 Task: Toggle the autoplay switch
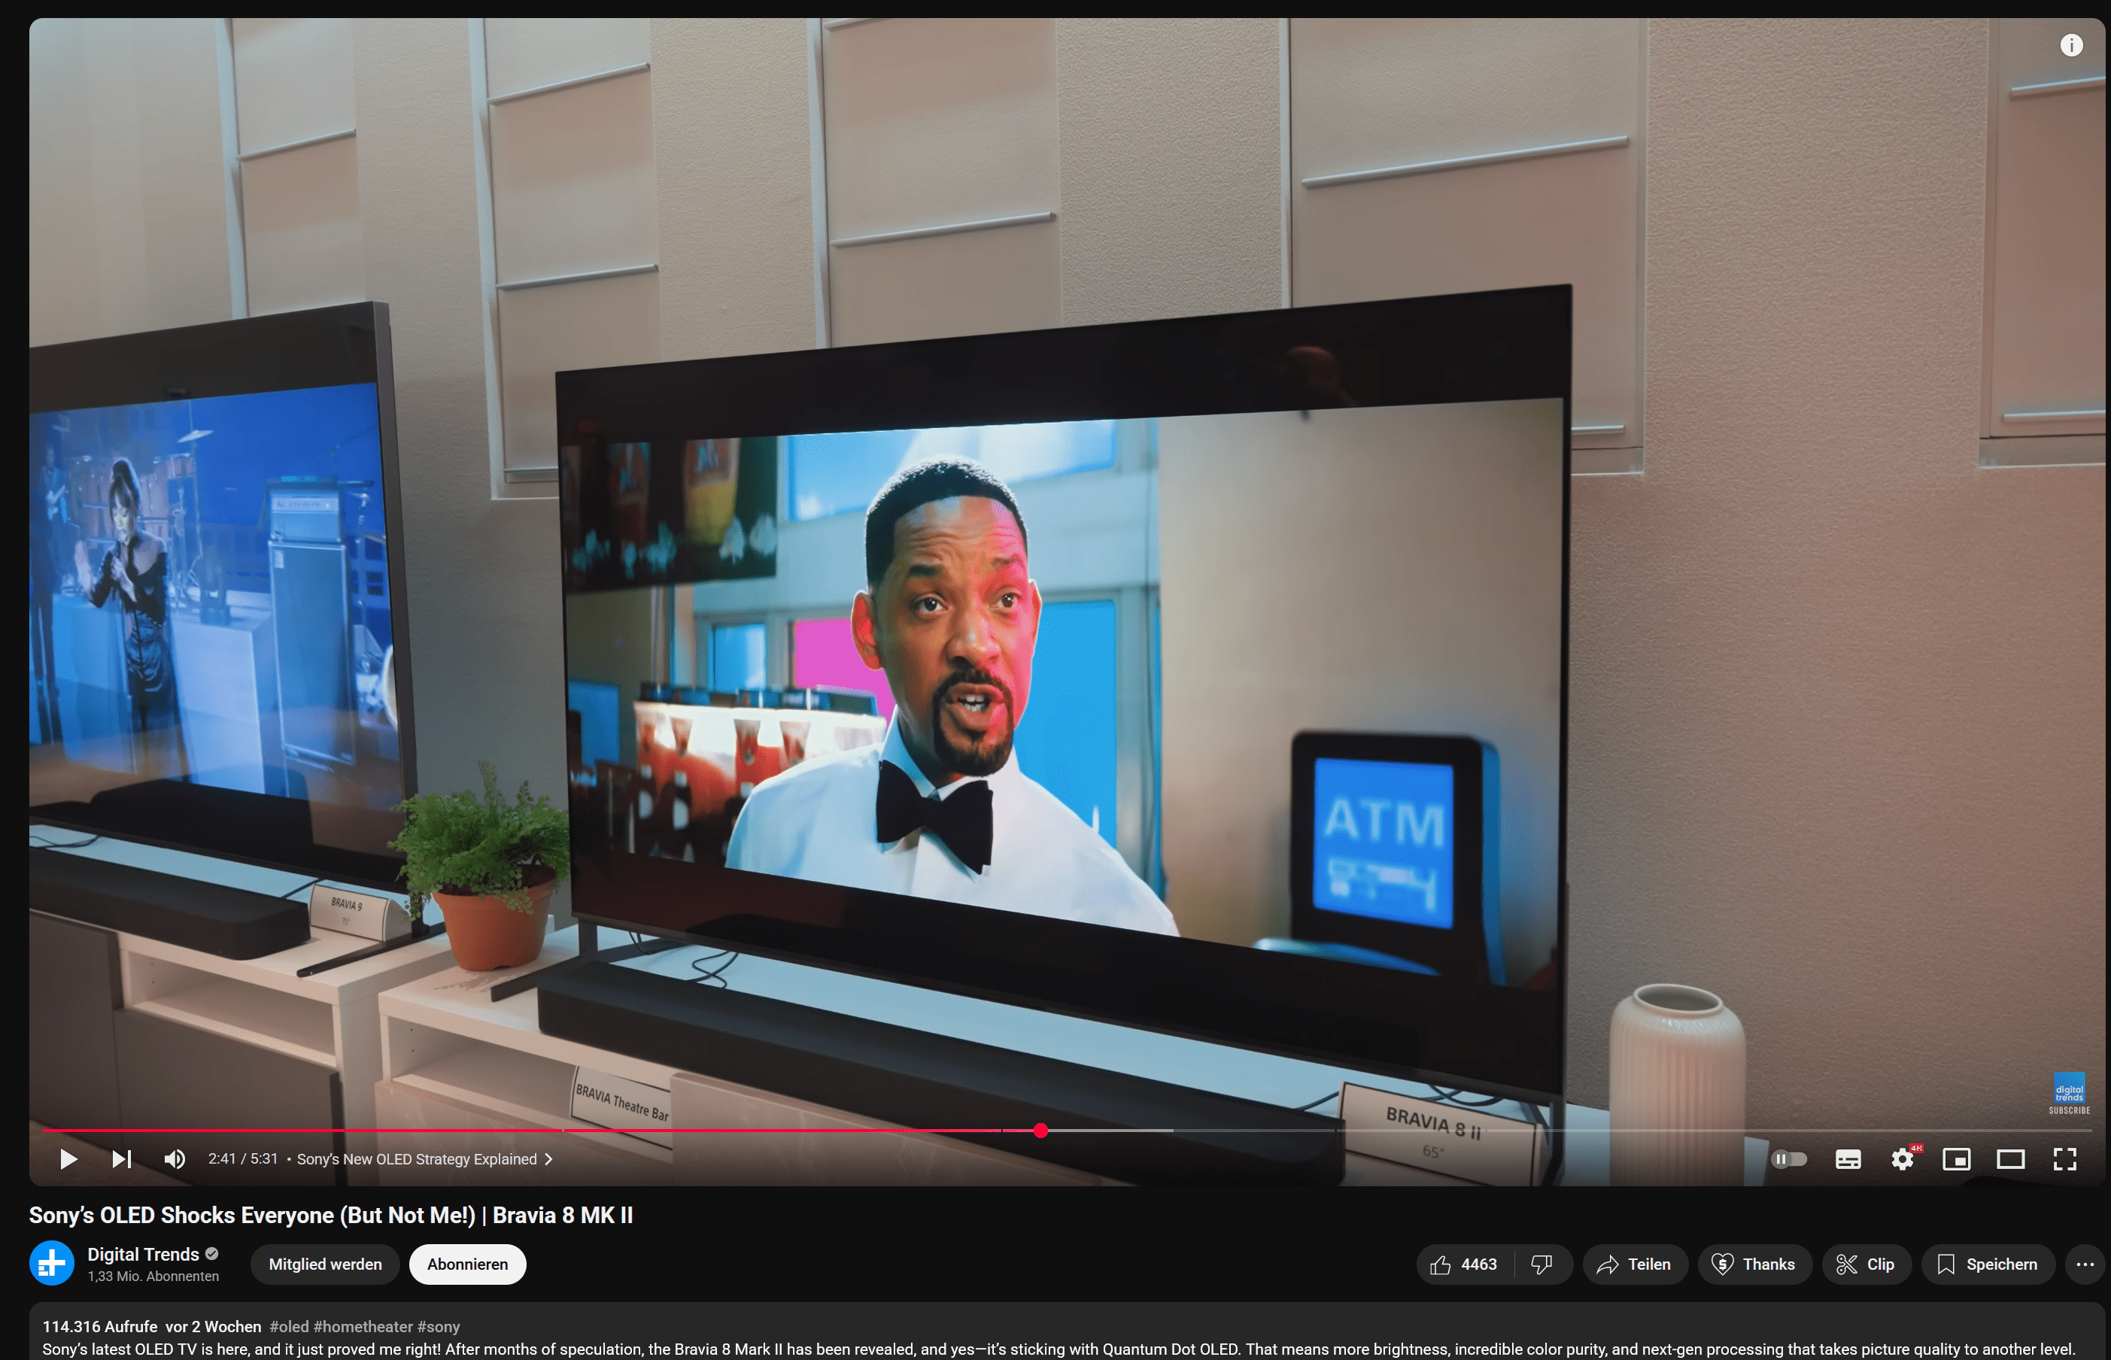1790,1158
